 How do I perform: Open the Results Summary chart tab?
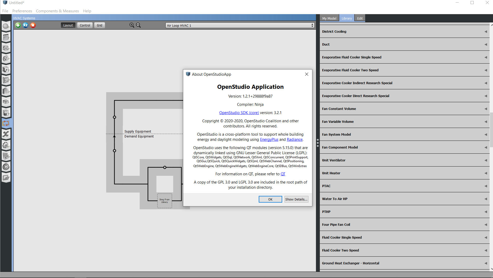point(6,178)
